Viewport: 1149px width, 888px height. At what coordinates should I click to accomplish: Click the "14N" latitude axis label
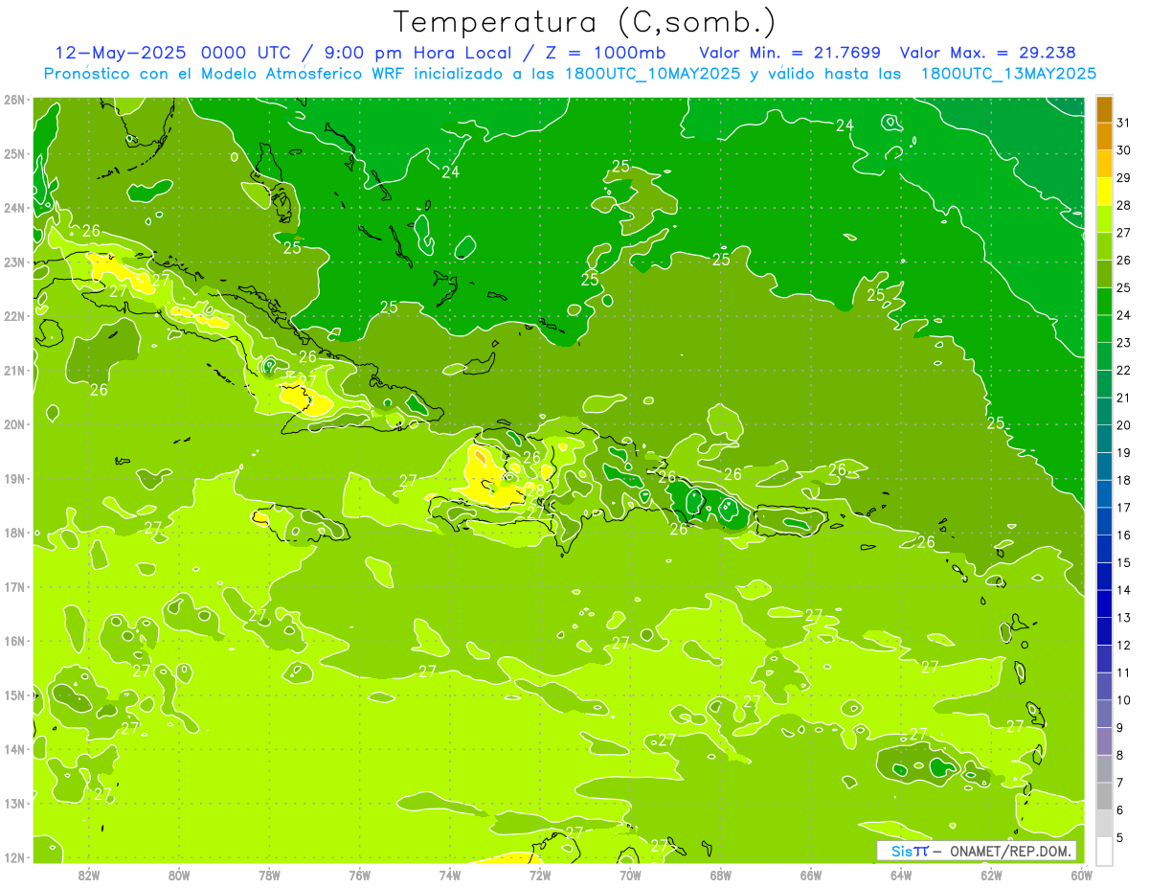pos(14,749)
